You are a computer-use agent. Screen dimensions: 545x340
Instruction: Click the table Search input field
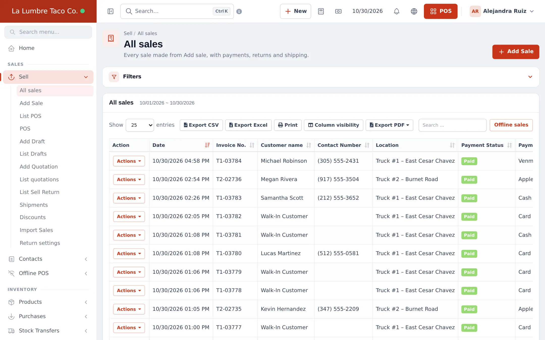point(452,125)
